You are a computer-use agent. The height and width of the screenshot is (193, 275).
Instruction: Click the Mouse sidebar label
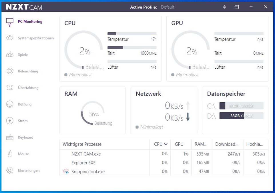(x=23, y=154)
